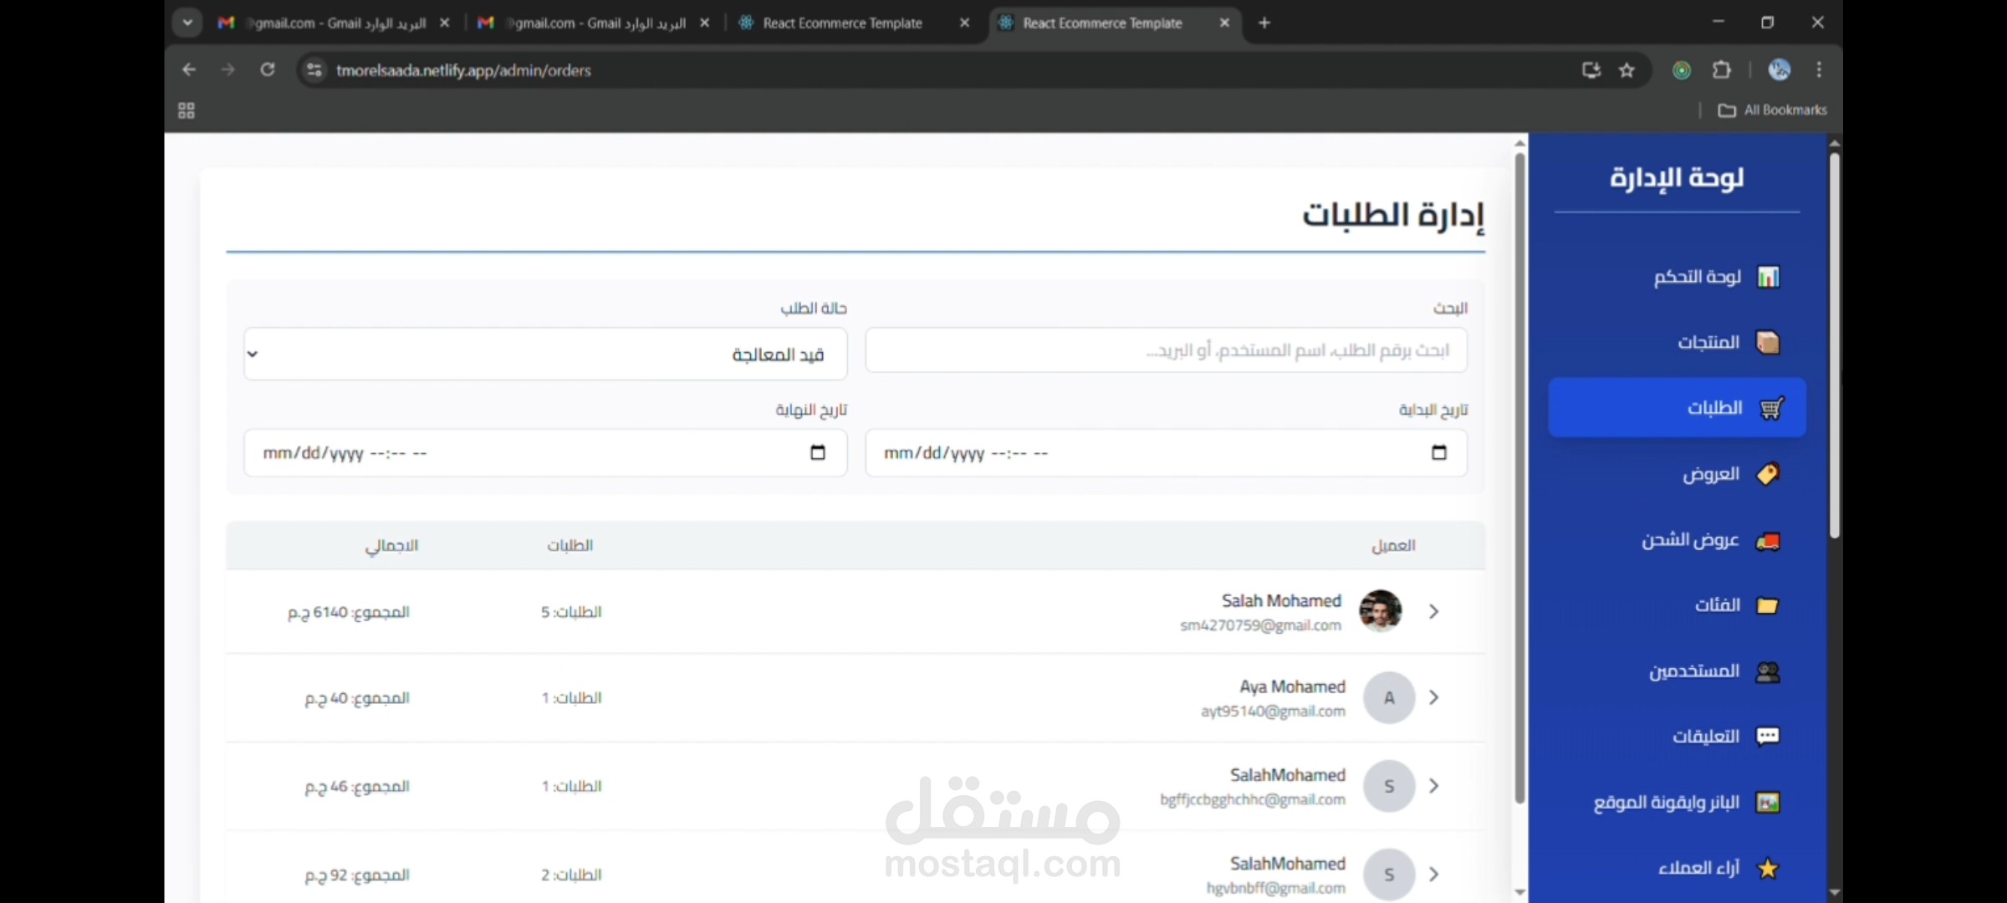2007x903 pixels.
Task: Click the comments speech bubble icon
Action: (x=1768, y=736)
